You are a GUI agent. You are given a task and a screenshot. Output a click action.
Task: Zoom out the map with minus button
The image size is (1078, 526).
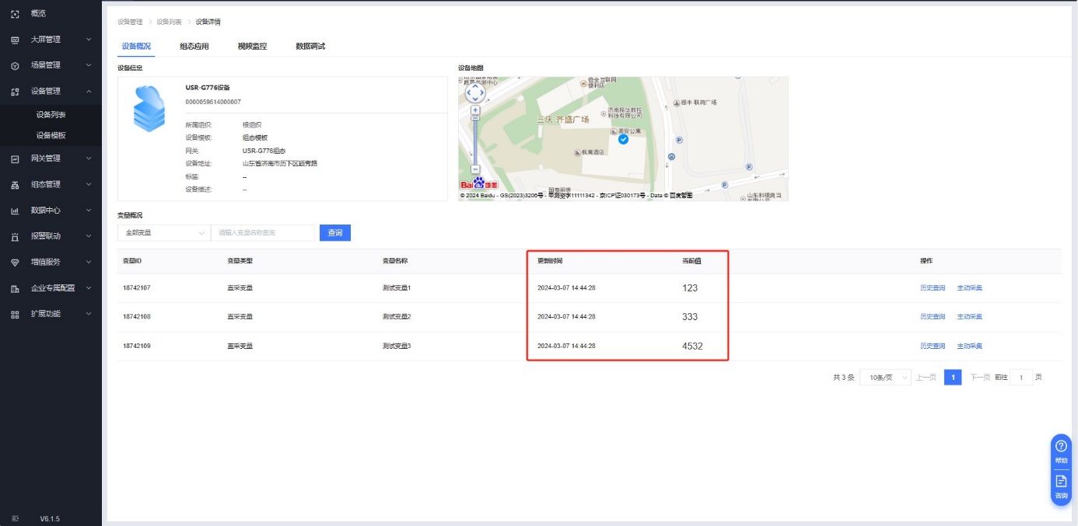click(475, 169)
